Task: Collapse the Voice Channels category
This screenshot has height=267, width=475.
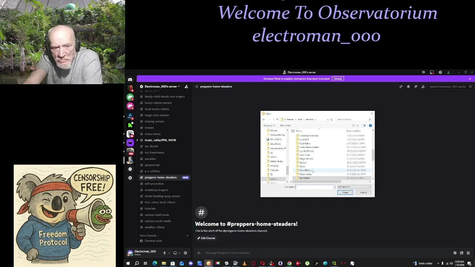Action: tap(149, 235)
